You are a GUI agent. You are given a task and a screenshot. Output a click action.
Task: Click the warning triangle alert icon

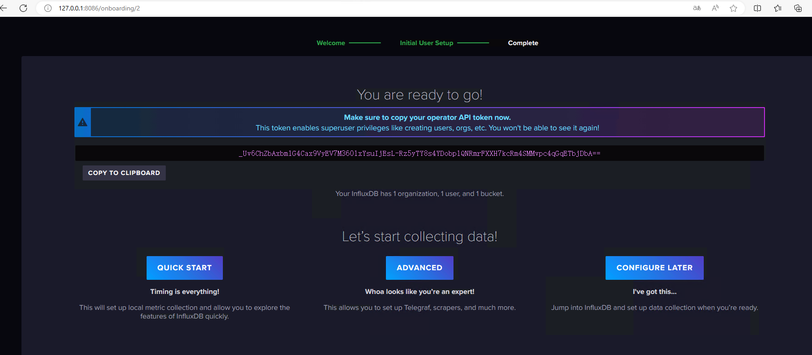pos(83,122)
